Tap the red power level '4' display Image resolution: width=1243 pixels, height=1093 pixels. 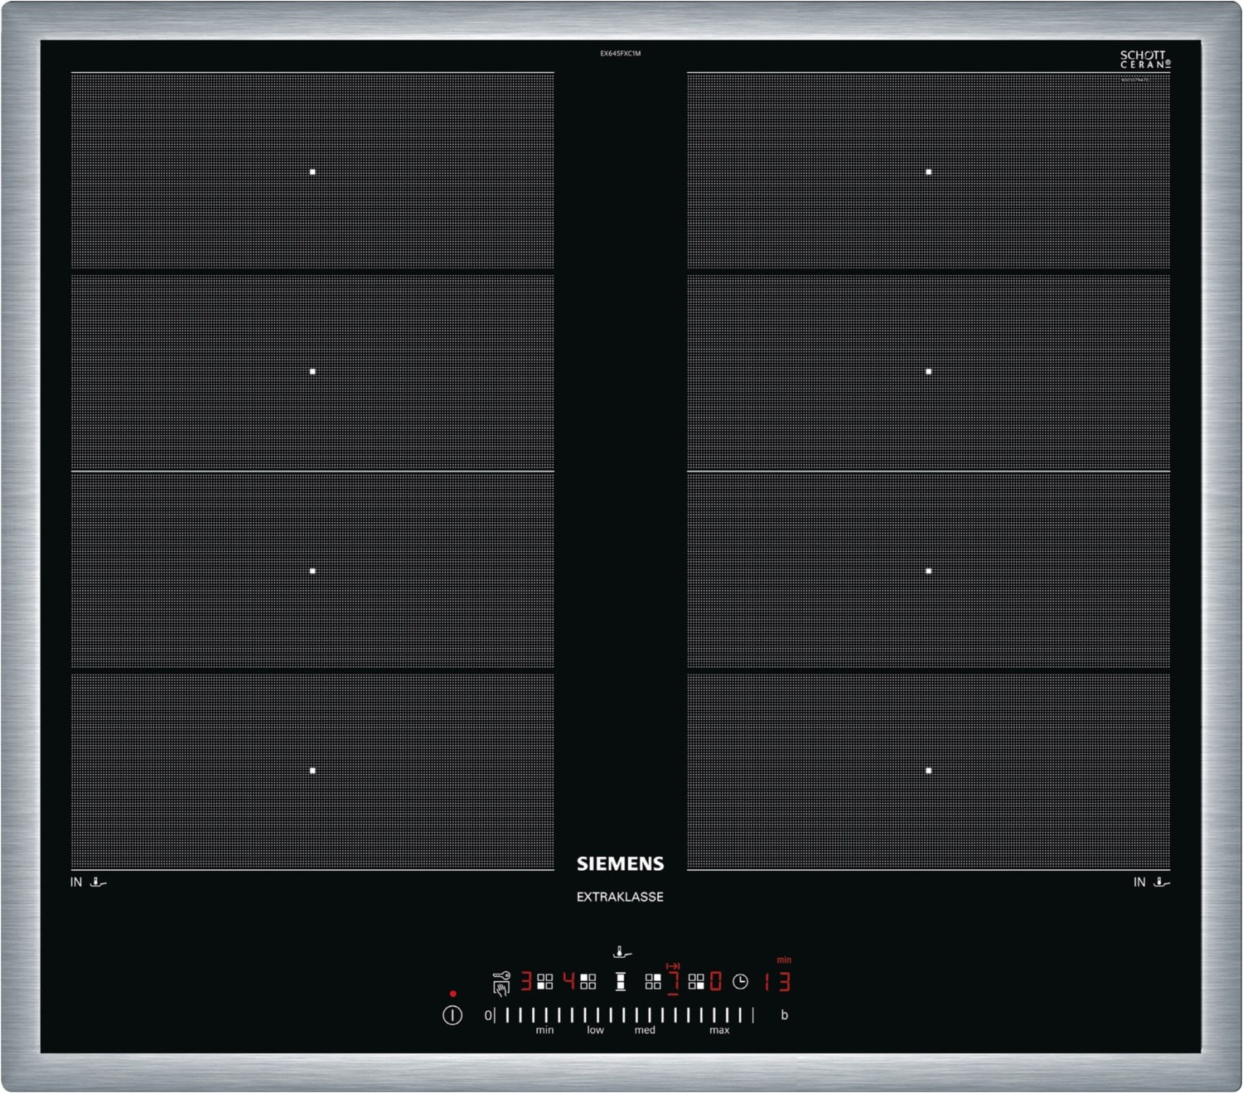tap(568, 982)
